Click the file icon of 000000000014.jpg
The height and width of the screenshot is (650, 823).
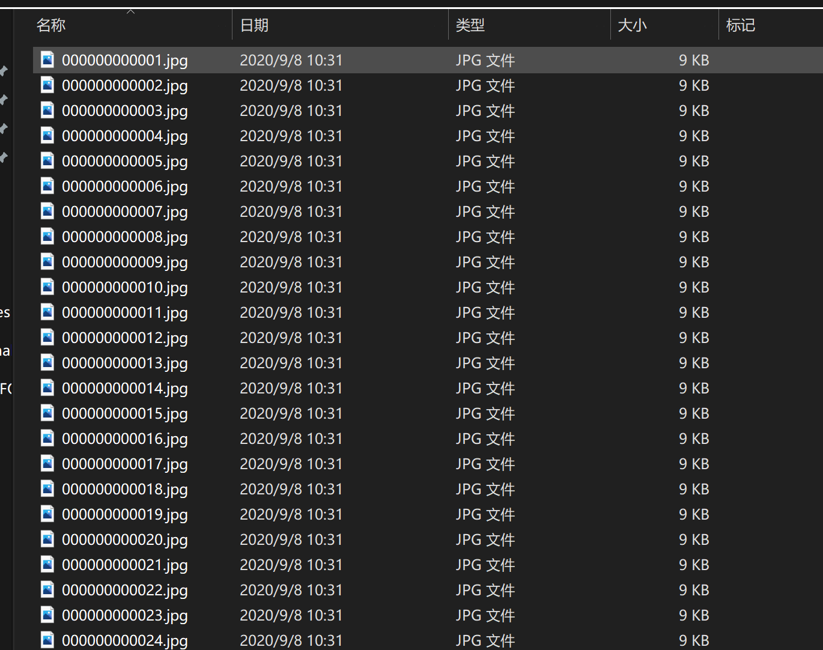[x=47, y=387]
